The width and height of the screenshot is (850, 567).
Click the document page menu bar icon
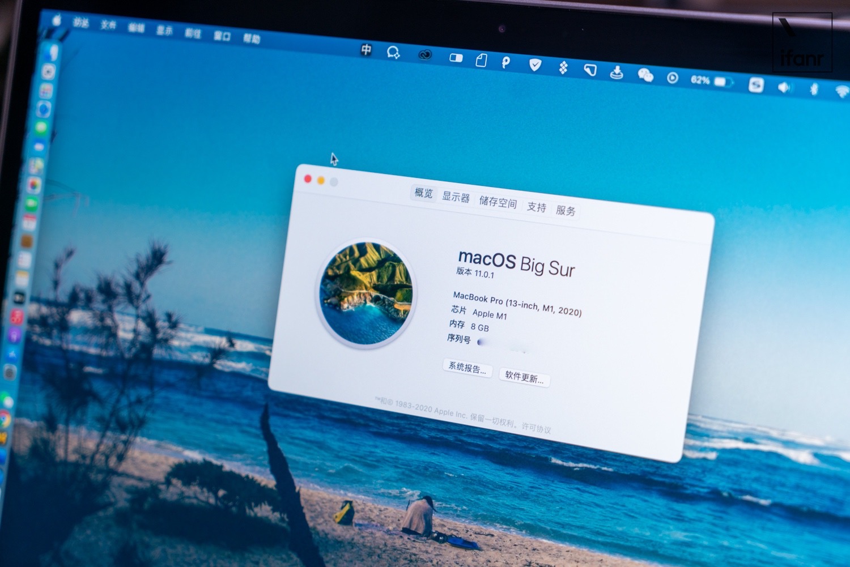[481, 60]
